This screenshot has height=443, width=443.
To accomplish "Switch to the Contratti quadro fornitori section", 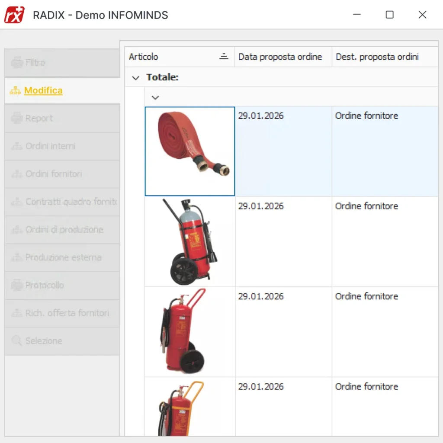I will click(x=62, y=202).
